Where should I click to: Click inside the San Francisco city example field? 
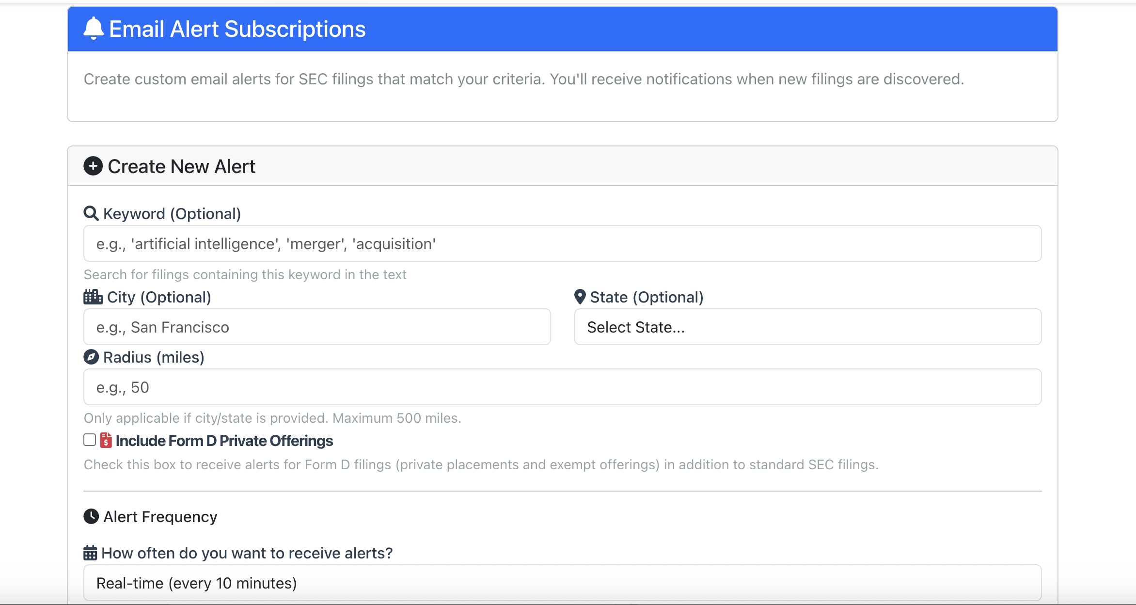pos(317,327)
